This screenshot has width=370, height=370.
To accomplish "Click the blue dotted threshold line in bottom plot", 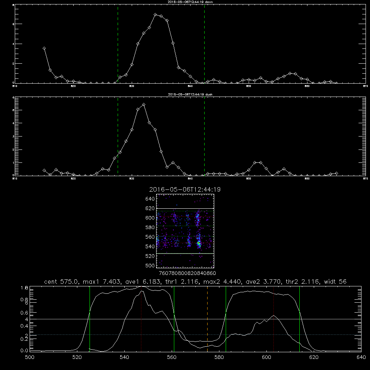I will pos(195,334).
